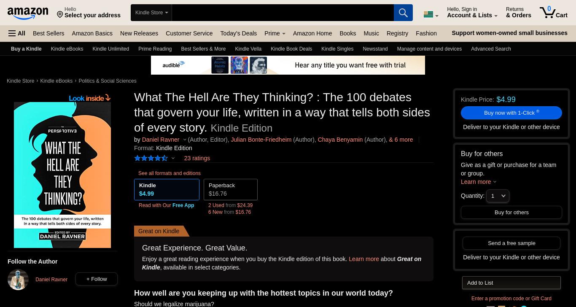Click See all formats and editions

coord(170,173)
